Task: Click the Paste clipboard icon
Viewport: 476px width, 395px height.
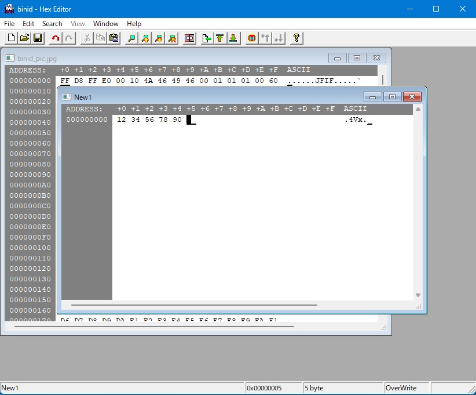Action: coord(113,38)
